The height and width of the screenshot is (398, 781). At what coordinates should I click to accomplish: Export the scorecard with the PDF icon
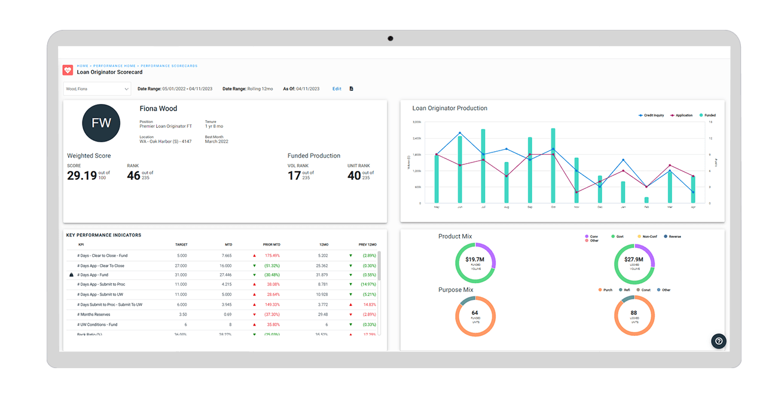[352, 89]
